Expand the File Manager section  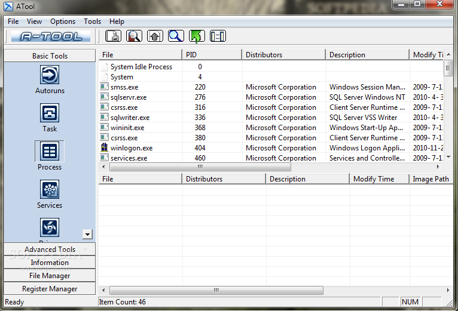point(50,276)
